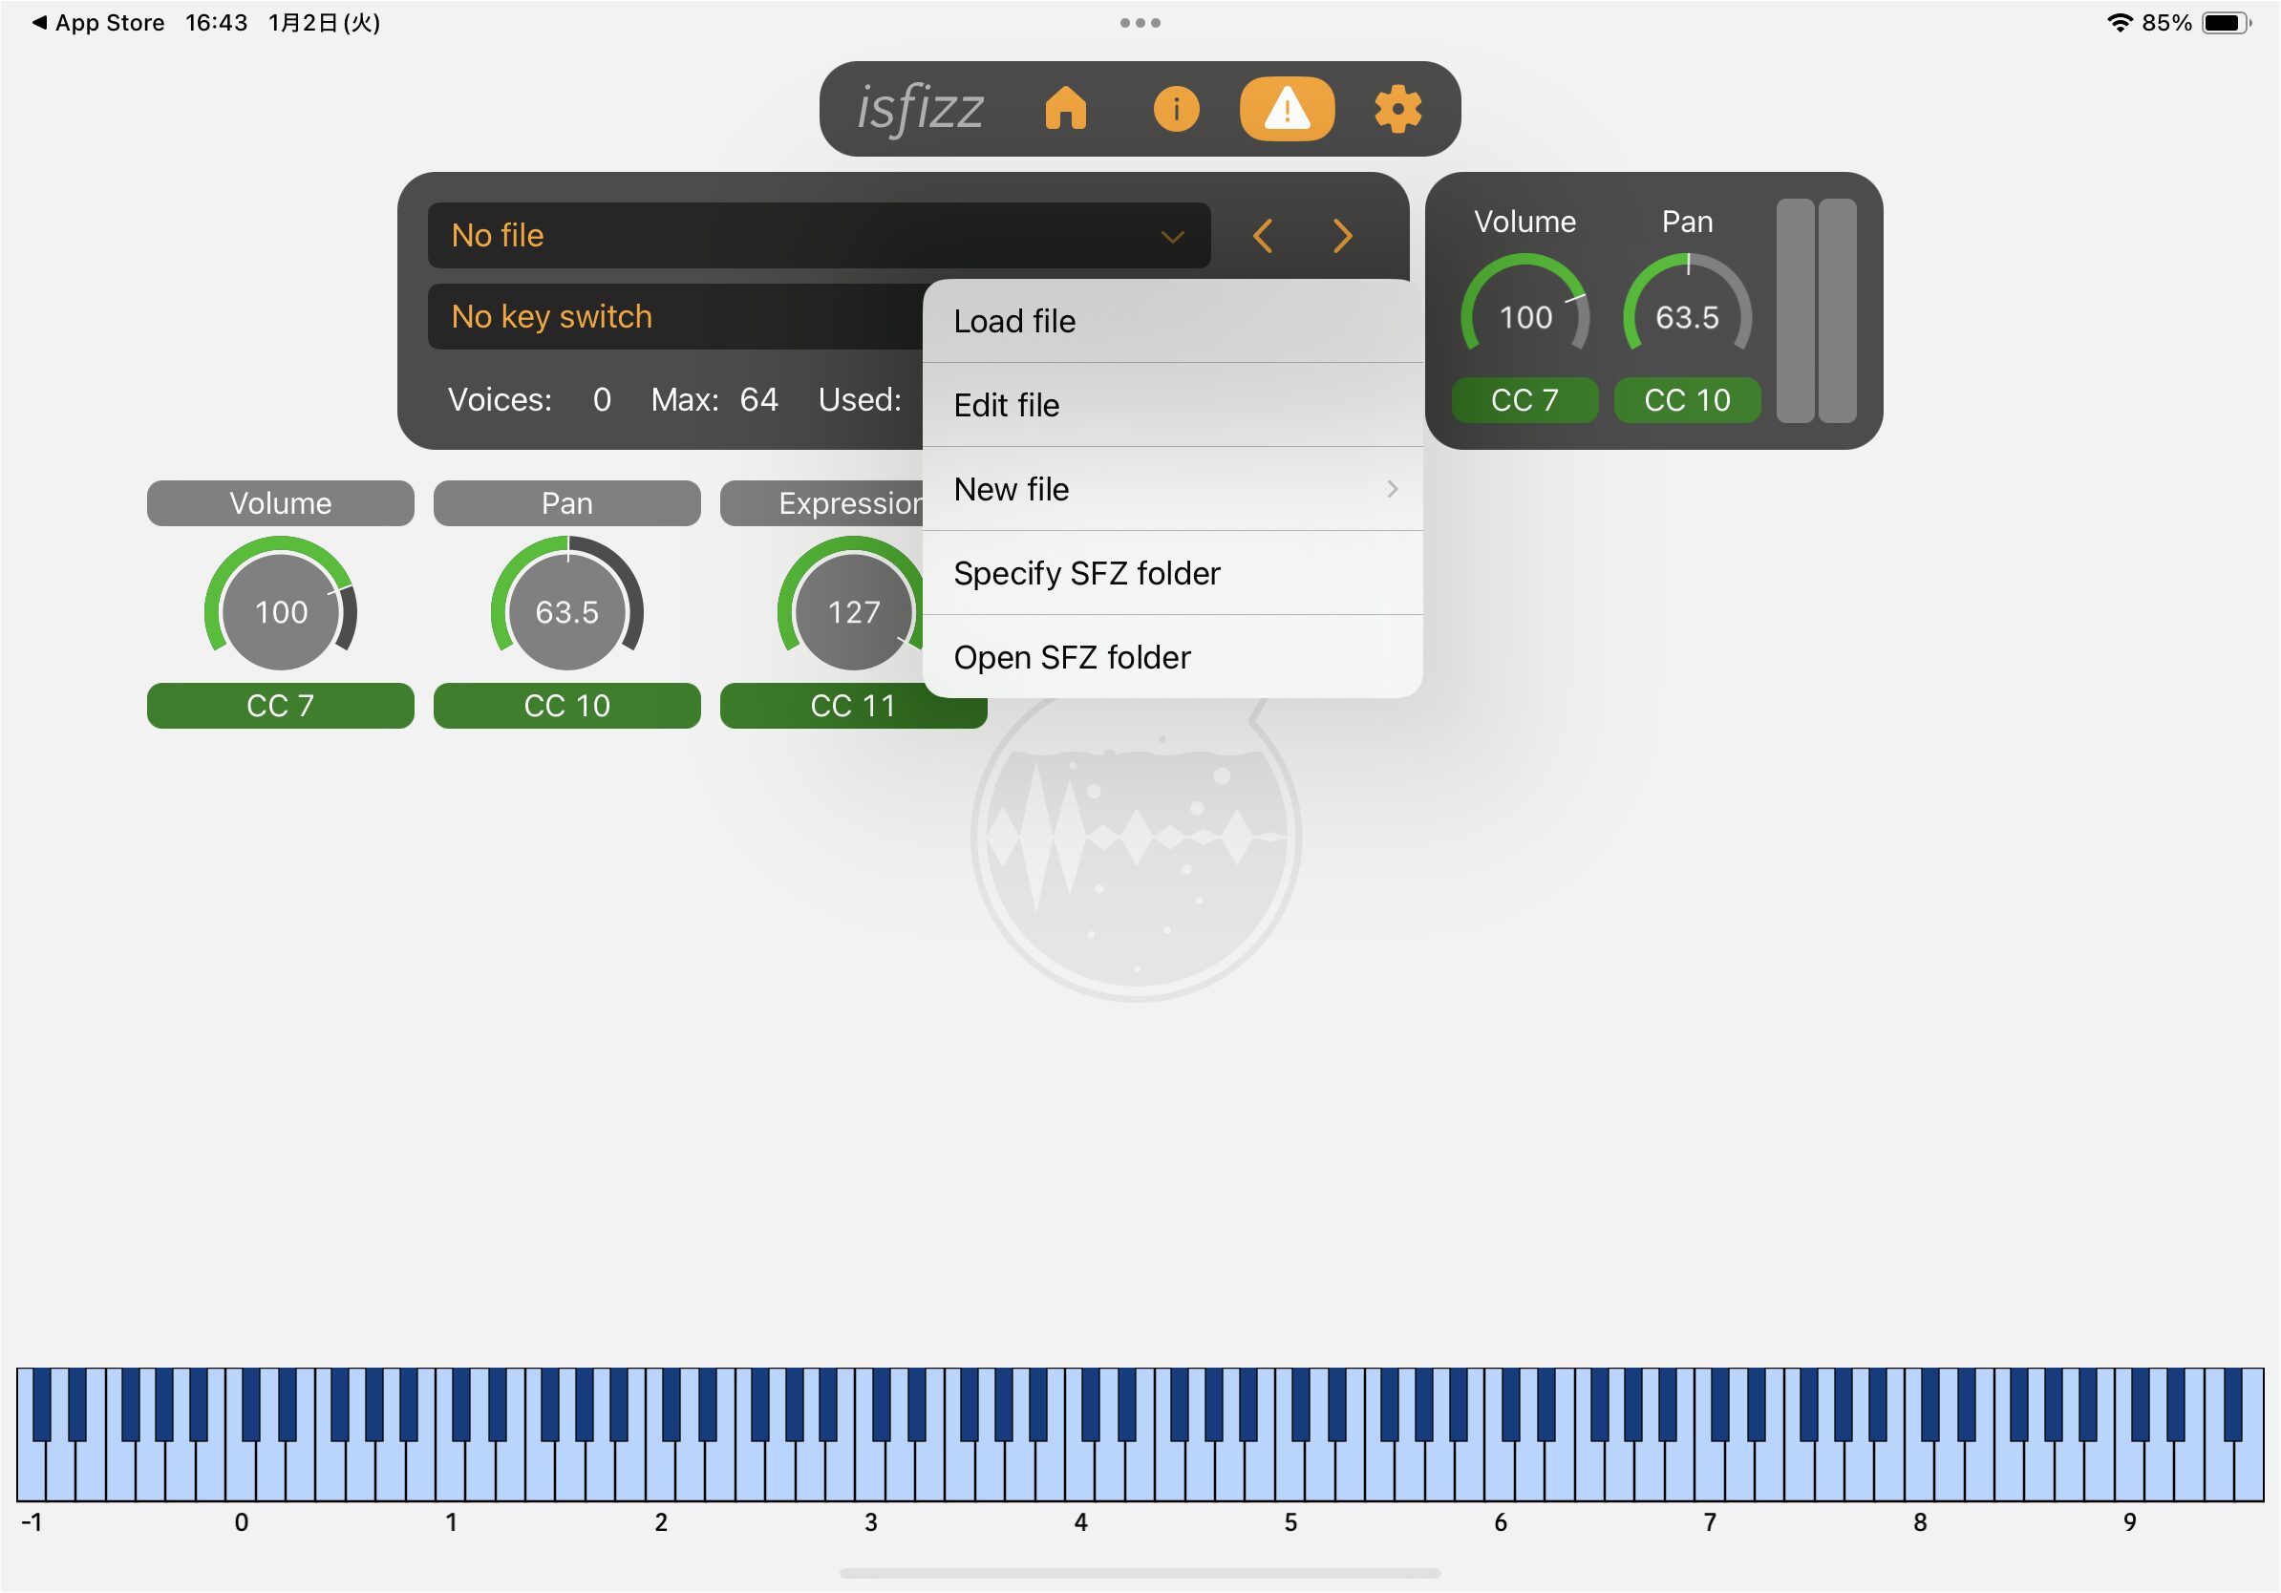Screen dimensions: 2281x1593
Task: Tap the battery status icon
Action: (2227, 22)
